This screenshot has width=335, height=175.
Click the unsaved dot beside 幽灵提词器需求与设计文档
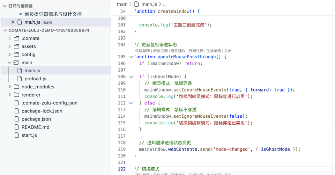pyautogui.click(x=21, y=14)
